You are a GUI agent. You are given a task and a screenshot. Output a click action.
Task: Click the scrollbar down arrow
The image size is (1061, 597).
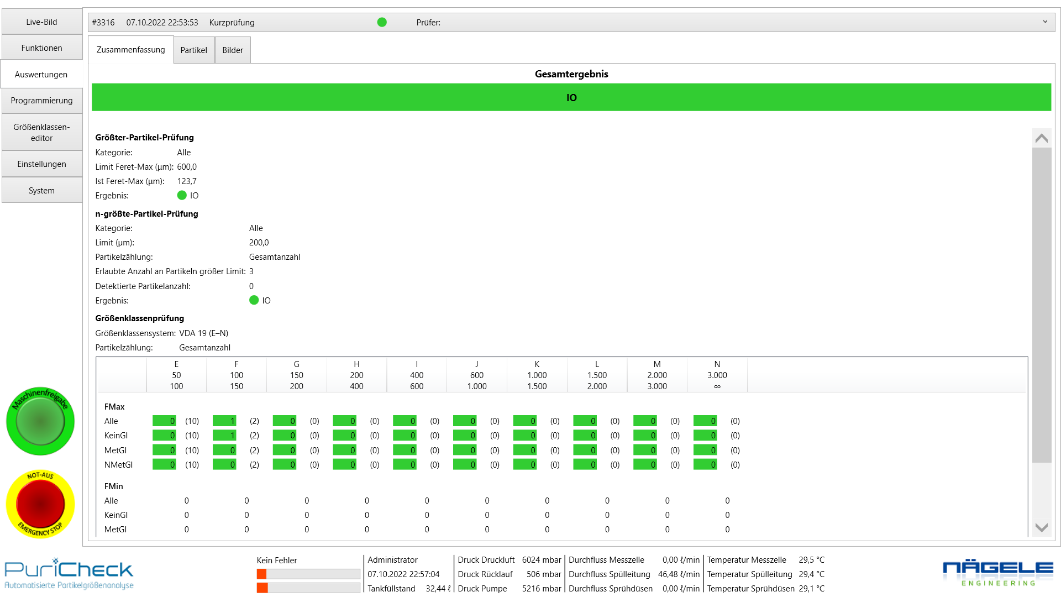[x=1042, y=528]
